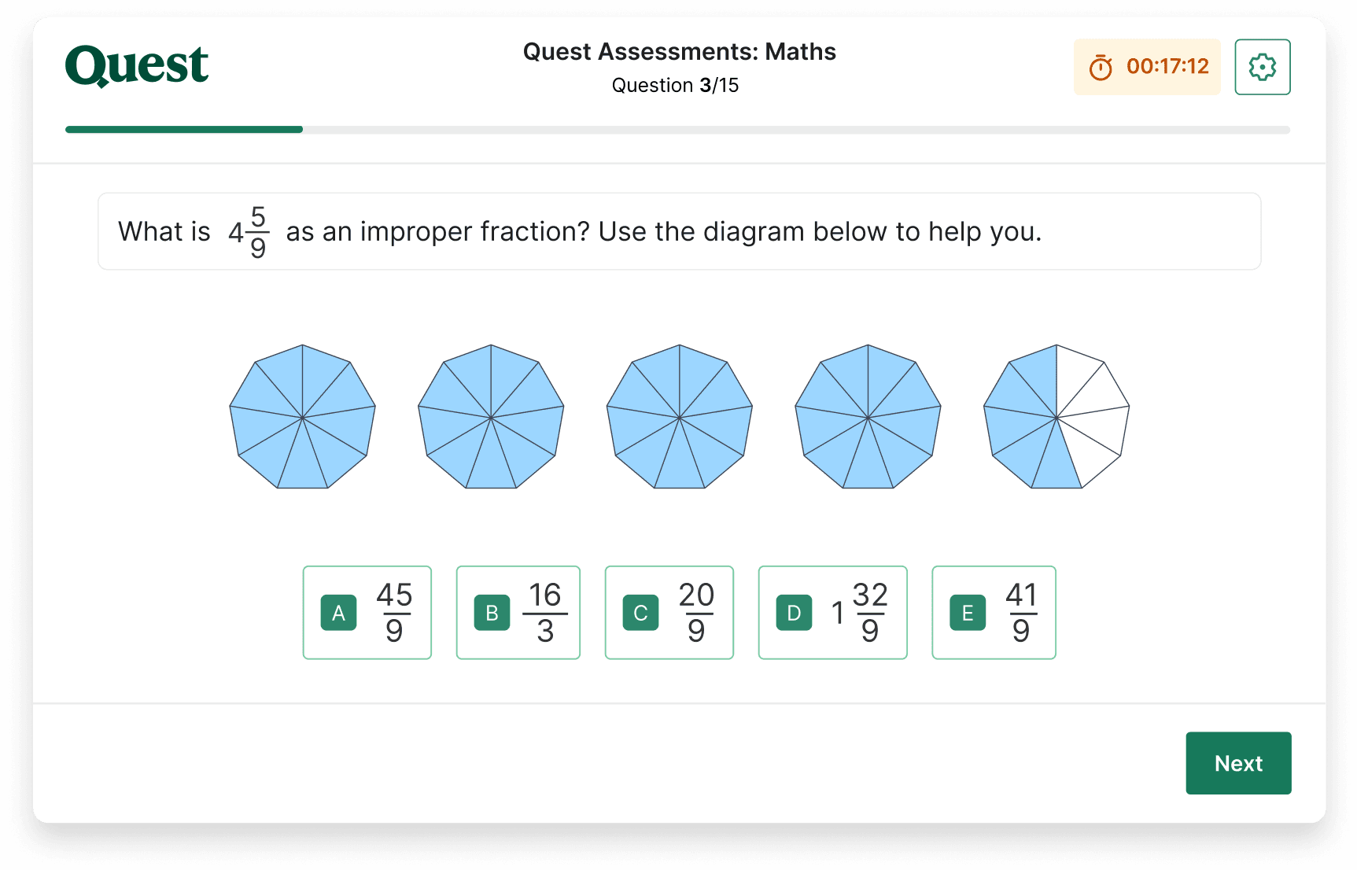Image resolution: width=1357 pixels, height=870 pixels.
Task: Click the partially shaded rightmost nonagon diagram
Action: pos(1055,417)
